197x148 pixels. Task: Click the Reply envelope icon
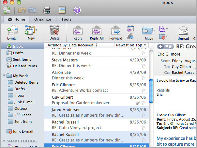[x=78, y=31]
